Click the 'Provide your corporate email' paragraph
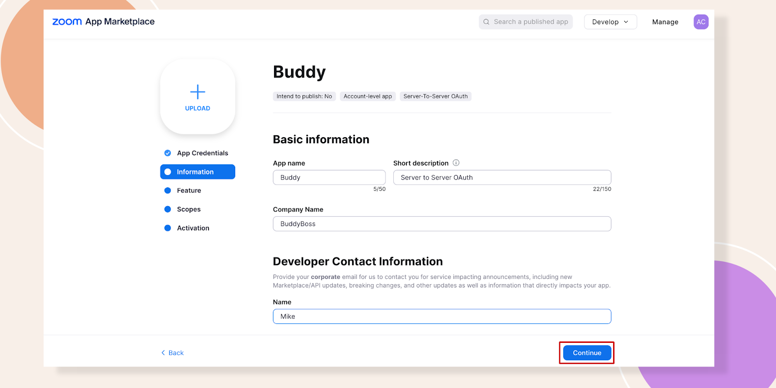The width and height of the screenshot is (776, 388). pos(442,281)
